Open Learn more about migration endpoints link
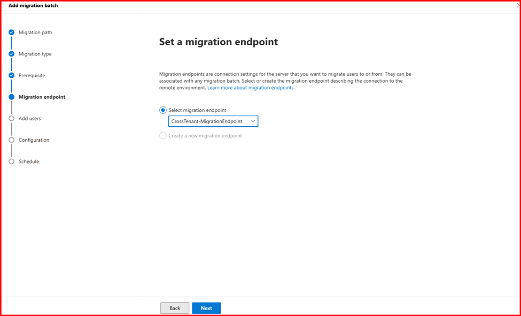The height and width of the screenshot is (316, 521). click(x=250, y=88)
